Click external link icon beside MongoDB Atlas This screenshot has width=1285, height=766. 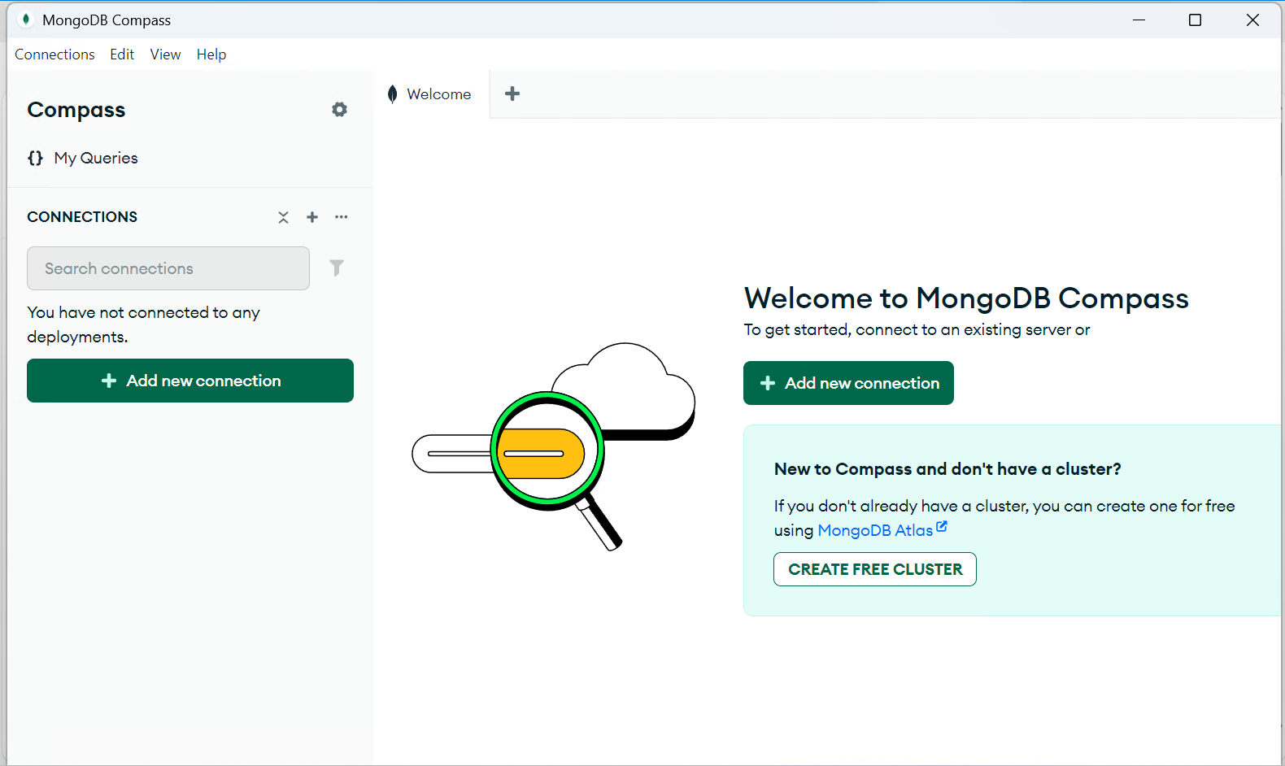point(942,527)
